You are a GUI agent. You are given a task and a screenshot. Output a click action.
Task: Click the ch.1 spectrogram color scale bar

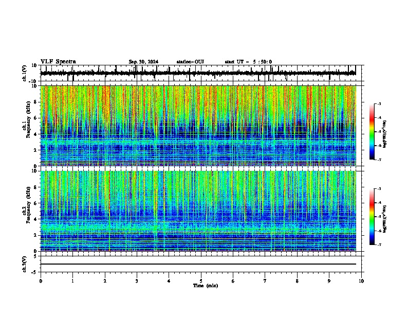372,132
